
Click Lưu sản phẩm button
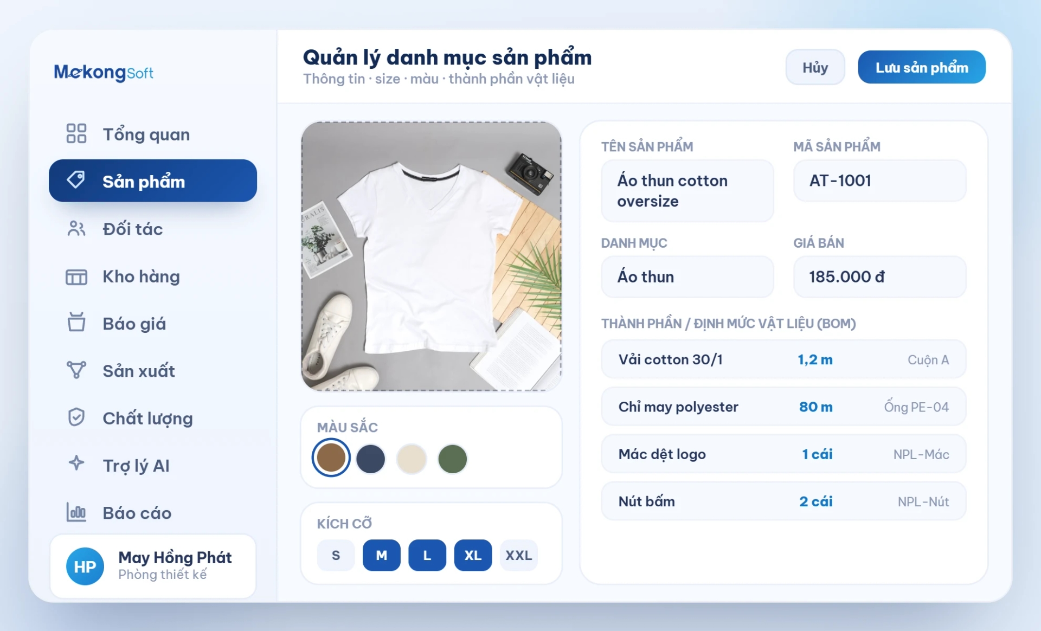click(921, 67)
